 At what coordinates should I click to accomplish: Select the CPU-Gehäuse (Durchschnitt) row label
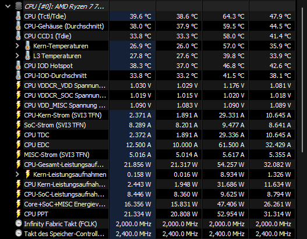click(64, 26)
